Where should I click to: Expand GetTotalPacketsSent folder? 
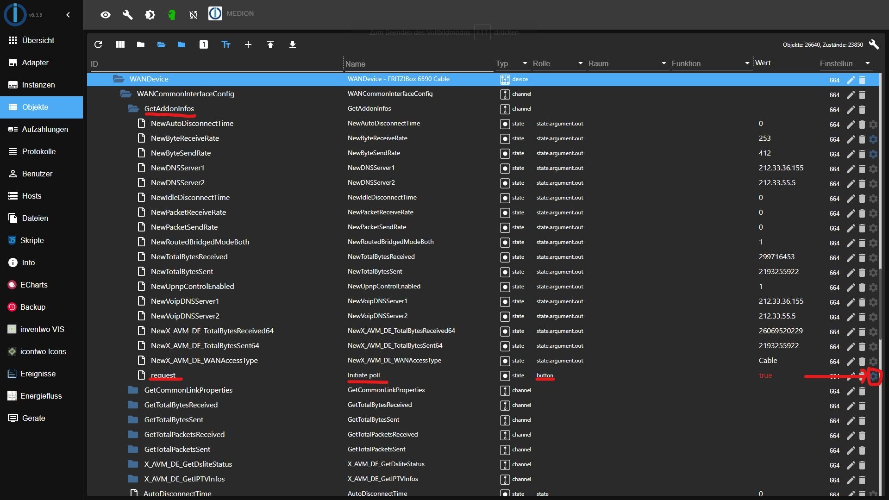133,449
